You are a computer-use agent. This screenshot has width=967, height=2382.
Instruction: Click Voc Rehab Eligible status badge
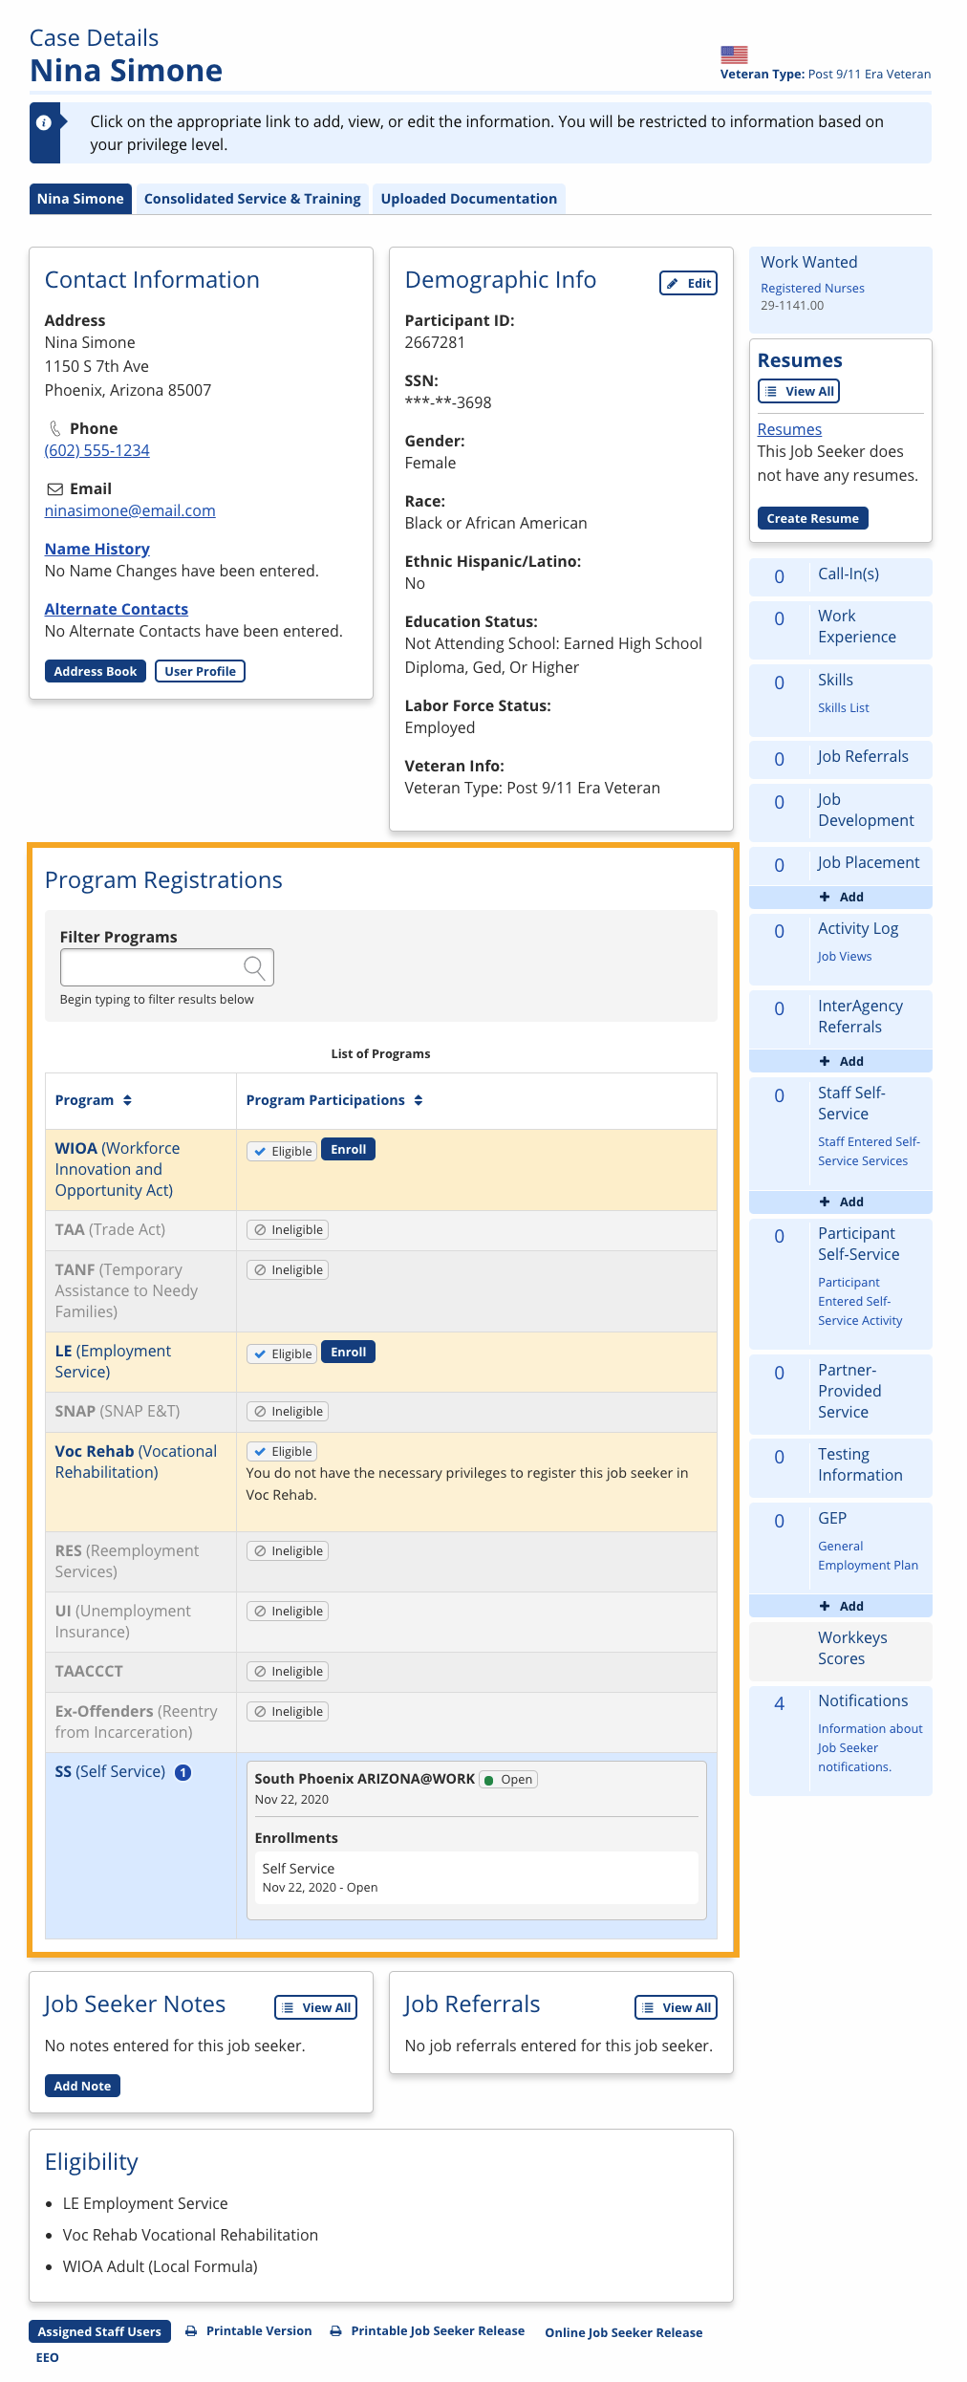(x=282, y=1451)
